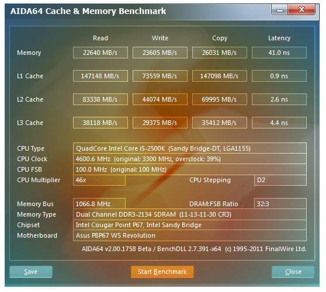Click the Memory Type field DDR3-2134 SDRAM
The image size is (326, 292).
click(190, 214)
